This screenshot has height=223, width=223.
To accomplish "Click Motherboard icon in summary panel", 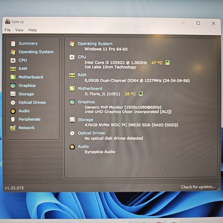I will click(72, 89).
